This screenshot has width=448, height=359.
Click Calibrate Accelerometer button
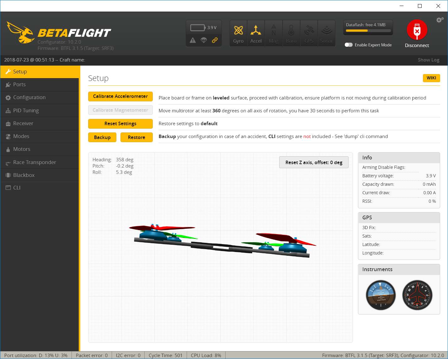click(x=120, y=96)
